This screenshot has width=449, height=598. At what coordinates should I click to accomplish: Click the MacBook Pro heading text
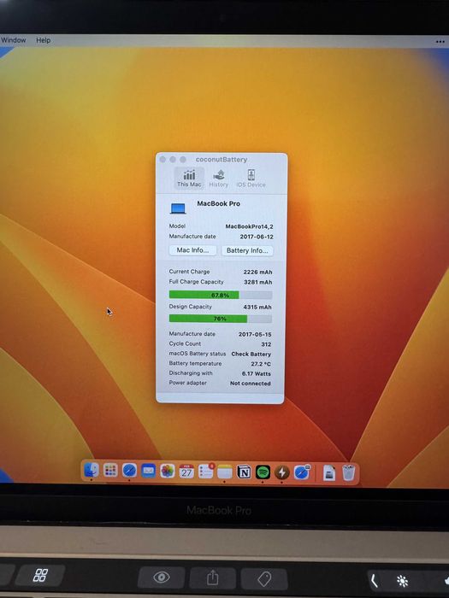pyautogui.click(x=218, y=203)
